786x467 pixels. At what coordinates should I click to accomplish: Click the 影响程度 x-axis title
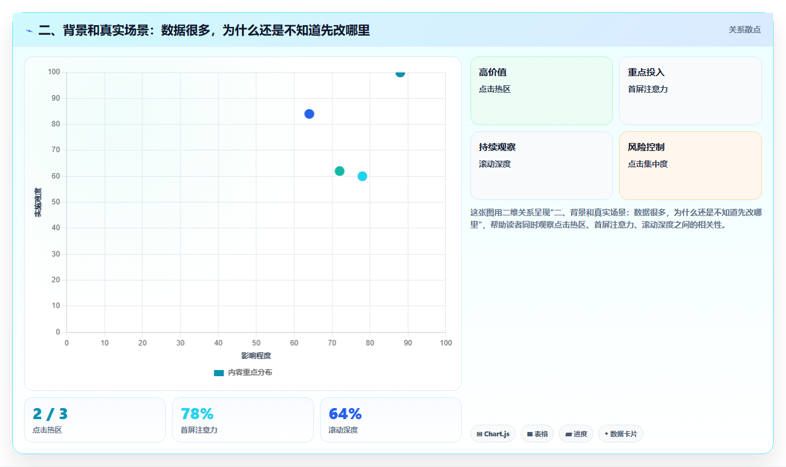pyautogui.click(x=256, y=356)
